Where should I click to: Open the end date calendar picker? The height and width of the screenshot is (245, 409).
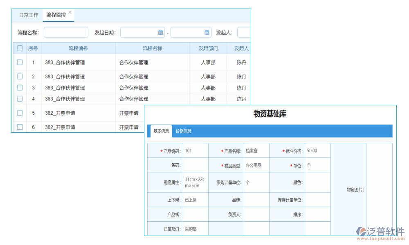click(x=207, y=32)
